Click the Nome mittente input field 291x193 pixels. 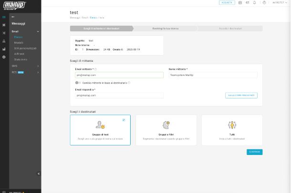pyautogui.click(x=213, y=75)
